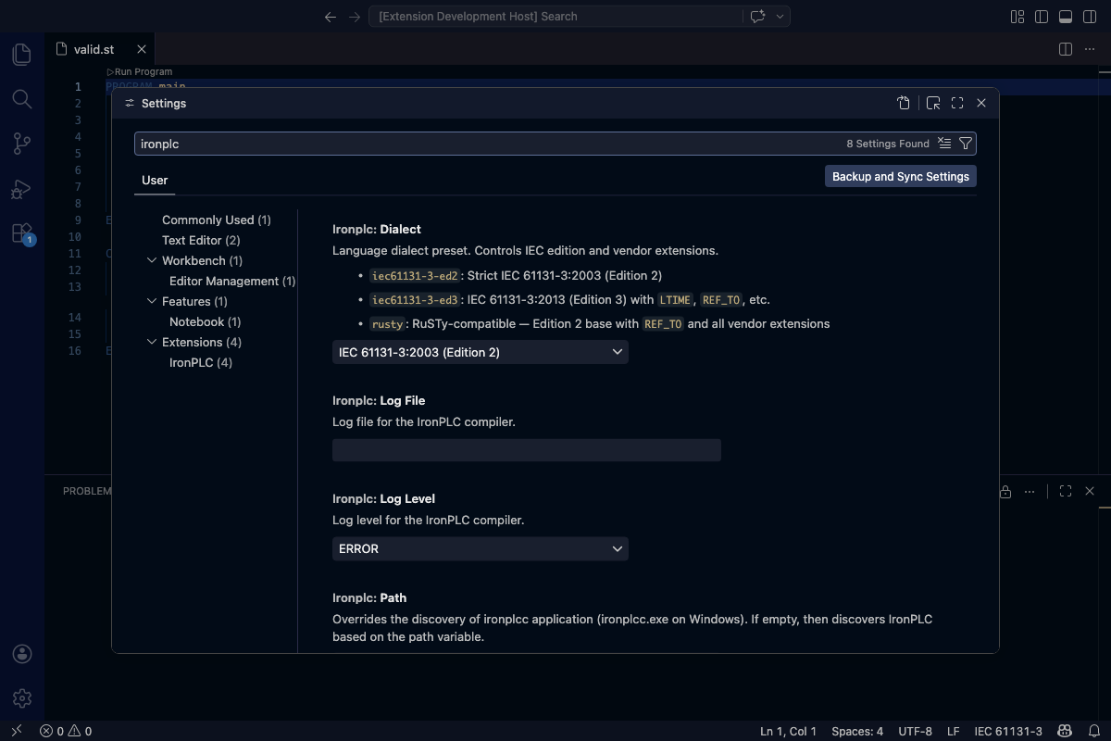Click Run Program code lens

click(x=140, y=71)
